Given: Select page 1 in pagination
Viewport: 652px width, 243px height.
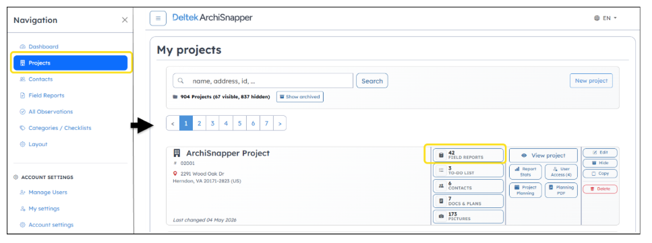Looking at the screenshot, I should tap(186, 123).
